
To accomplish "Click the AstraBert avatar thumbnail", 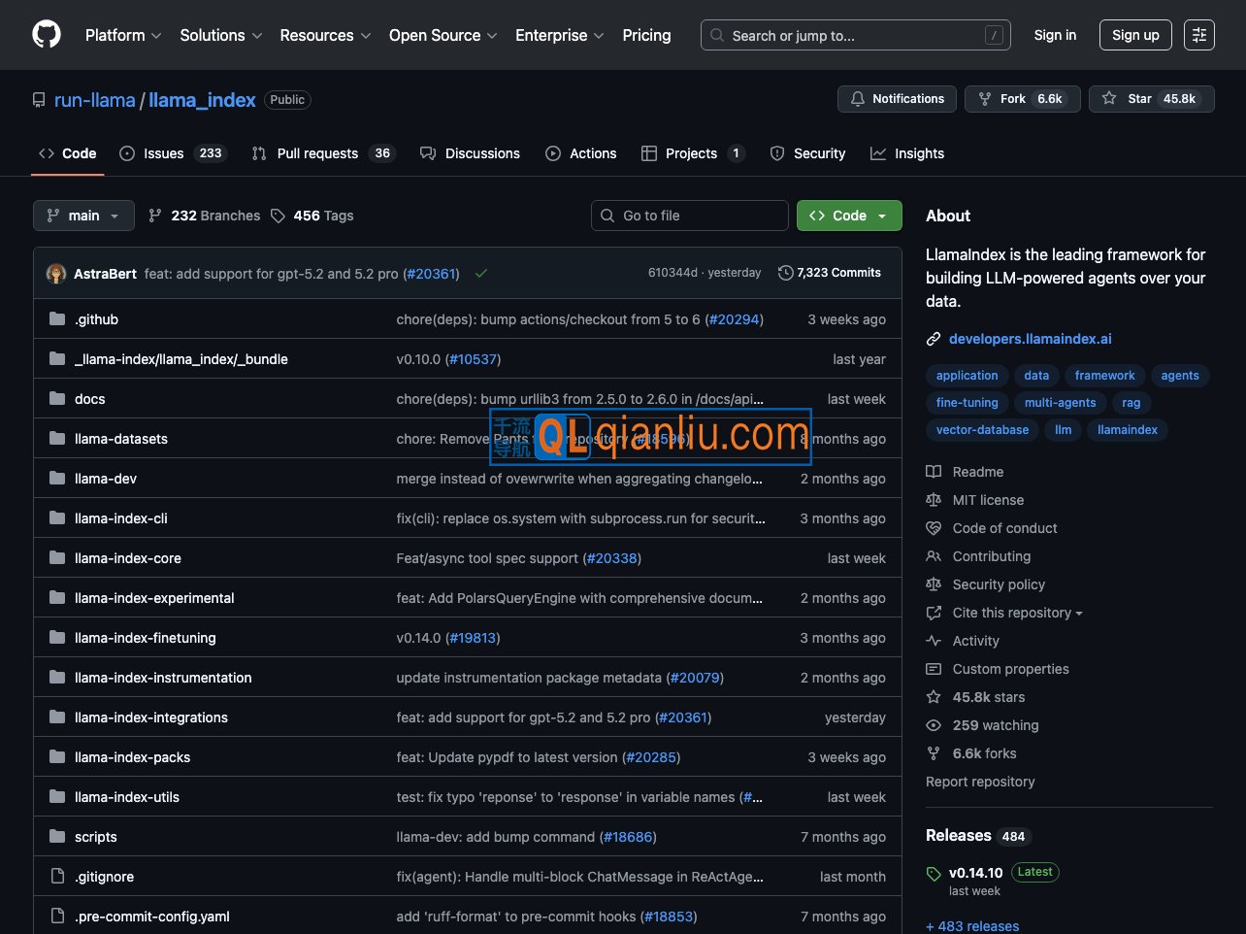I will pos(56,274).
